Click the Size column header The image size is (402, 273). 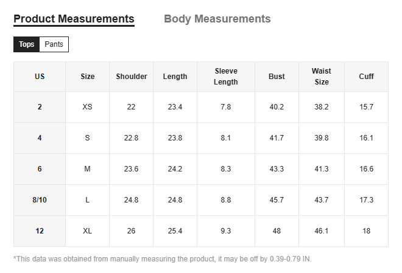88,77
